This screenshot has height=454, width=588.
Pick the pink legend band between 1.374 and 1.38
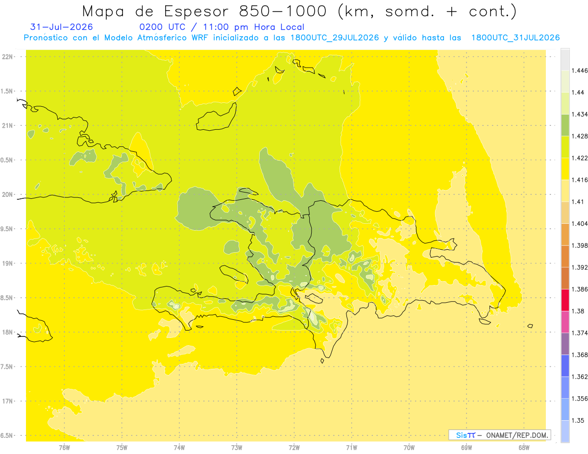[565, 322]
